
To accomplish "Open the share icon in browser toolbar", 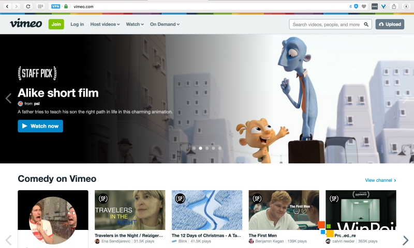I will point(394,6).
